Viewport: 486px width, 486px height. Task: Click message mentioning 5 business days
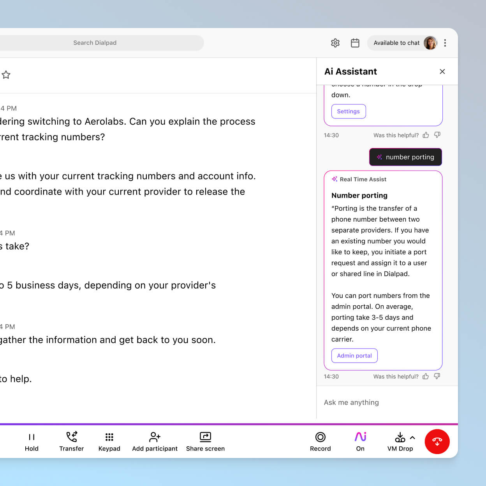tap(108, 285)
